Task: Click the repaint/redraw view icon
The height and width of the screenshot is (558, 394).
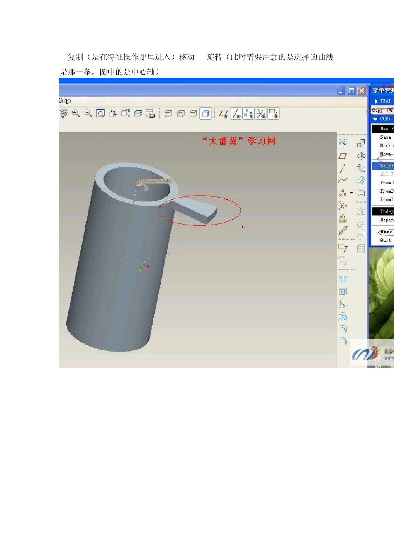Action: (x=63, y=113)
